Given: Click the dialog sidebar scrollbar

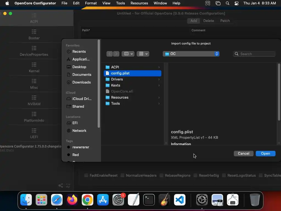Looking at the screenshot, I should 99,84.
